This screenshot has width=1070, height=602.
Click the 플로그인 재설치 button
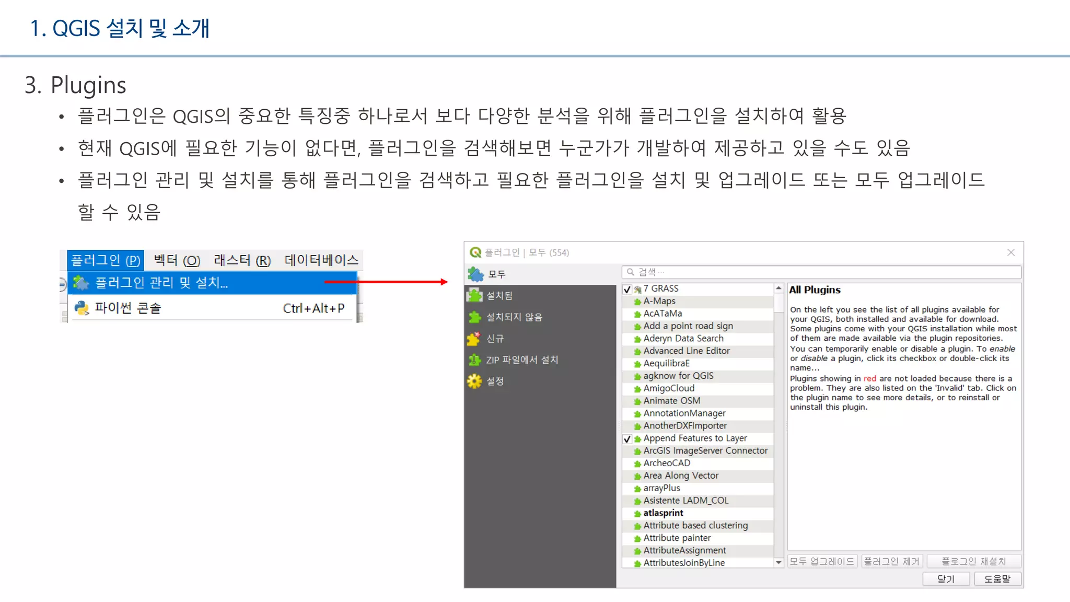click(974, 561)
